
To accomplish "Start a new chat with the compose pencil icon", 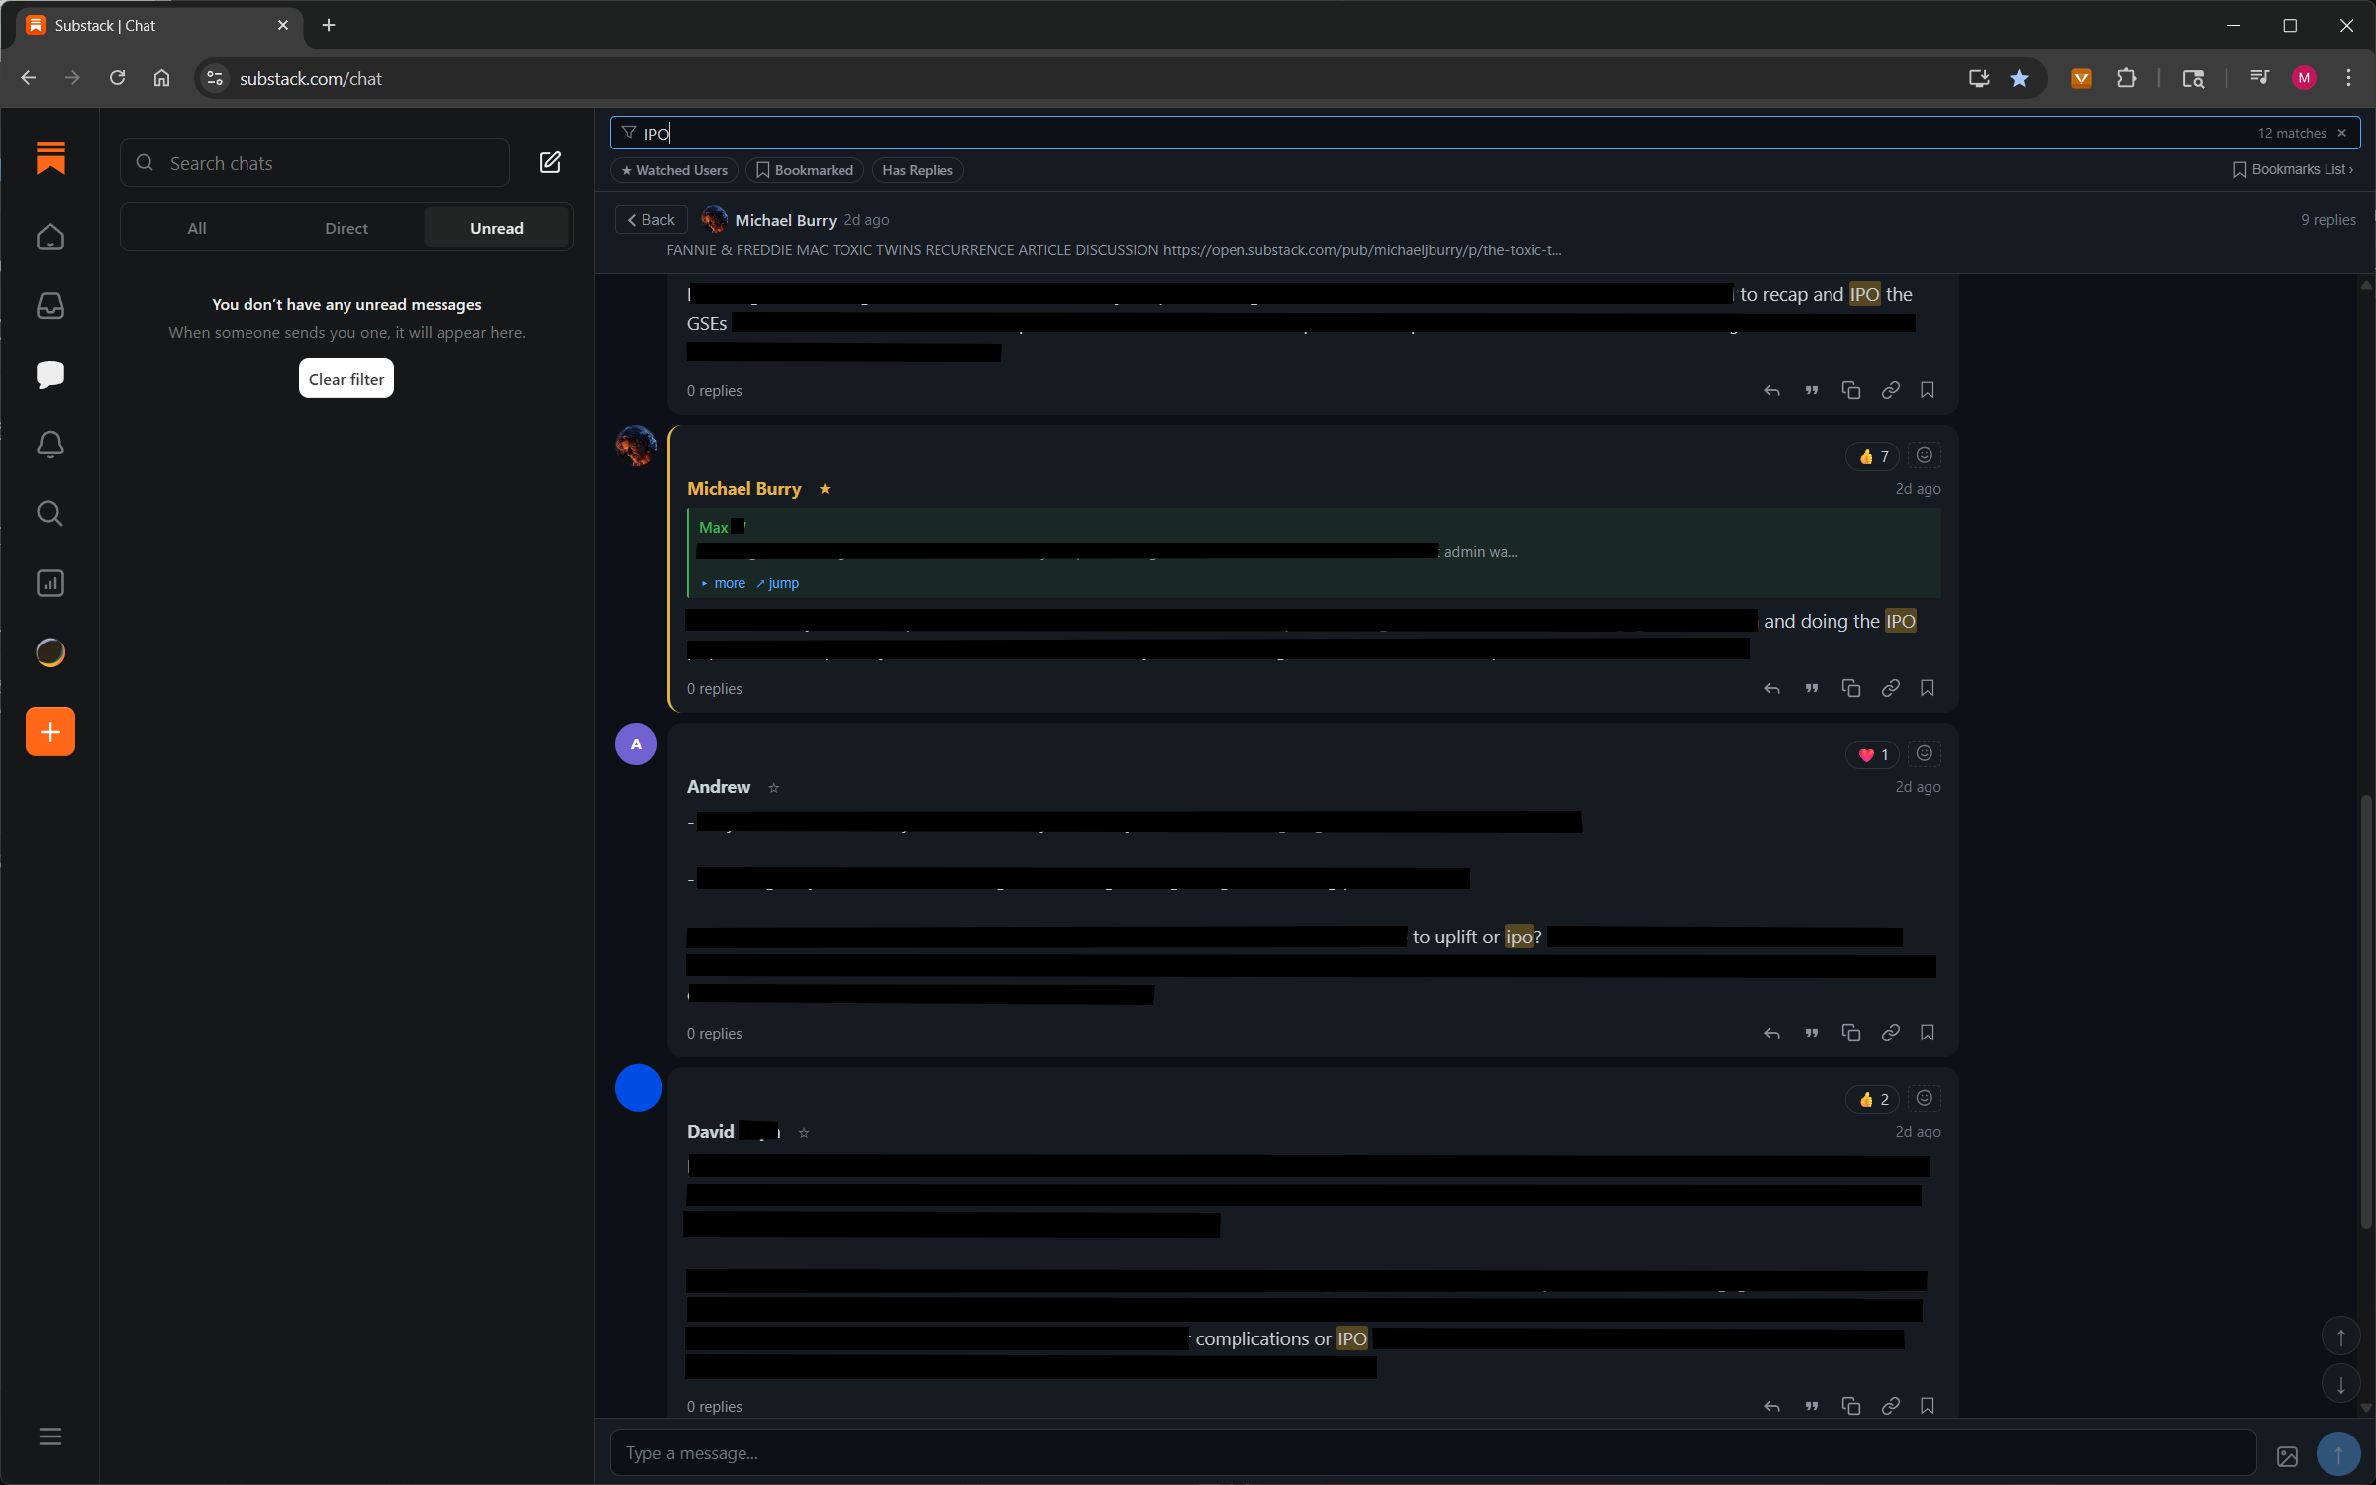I will (550, 162).
